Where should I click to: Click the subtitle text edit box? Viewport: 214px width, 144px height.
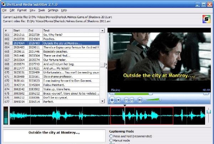[x=53, y=136]
